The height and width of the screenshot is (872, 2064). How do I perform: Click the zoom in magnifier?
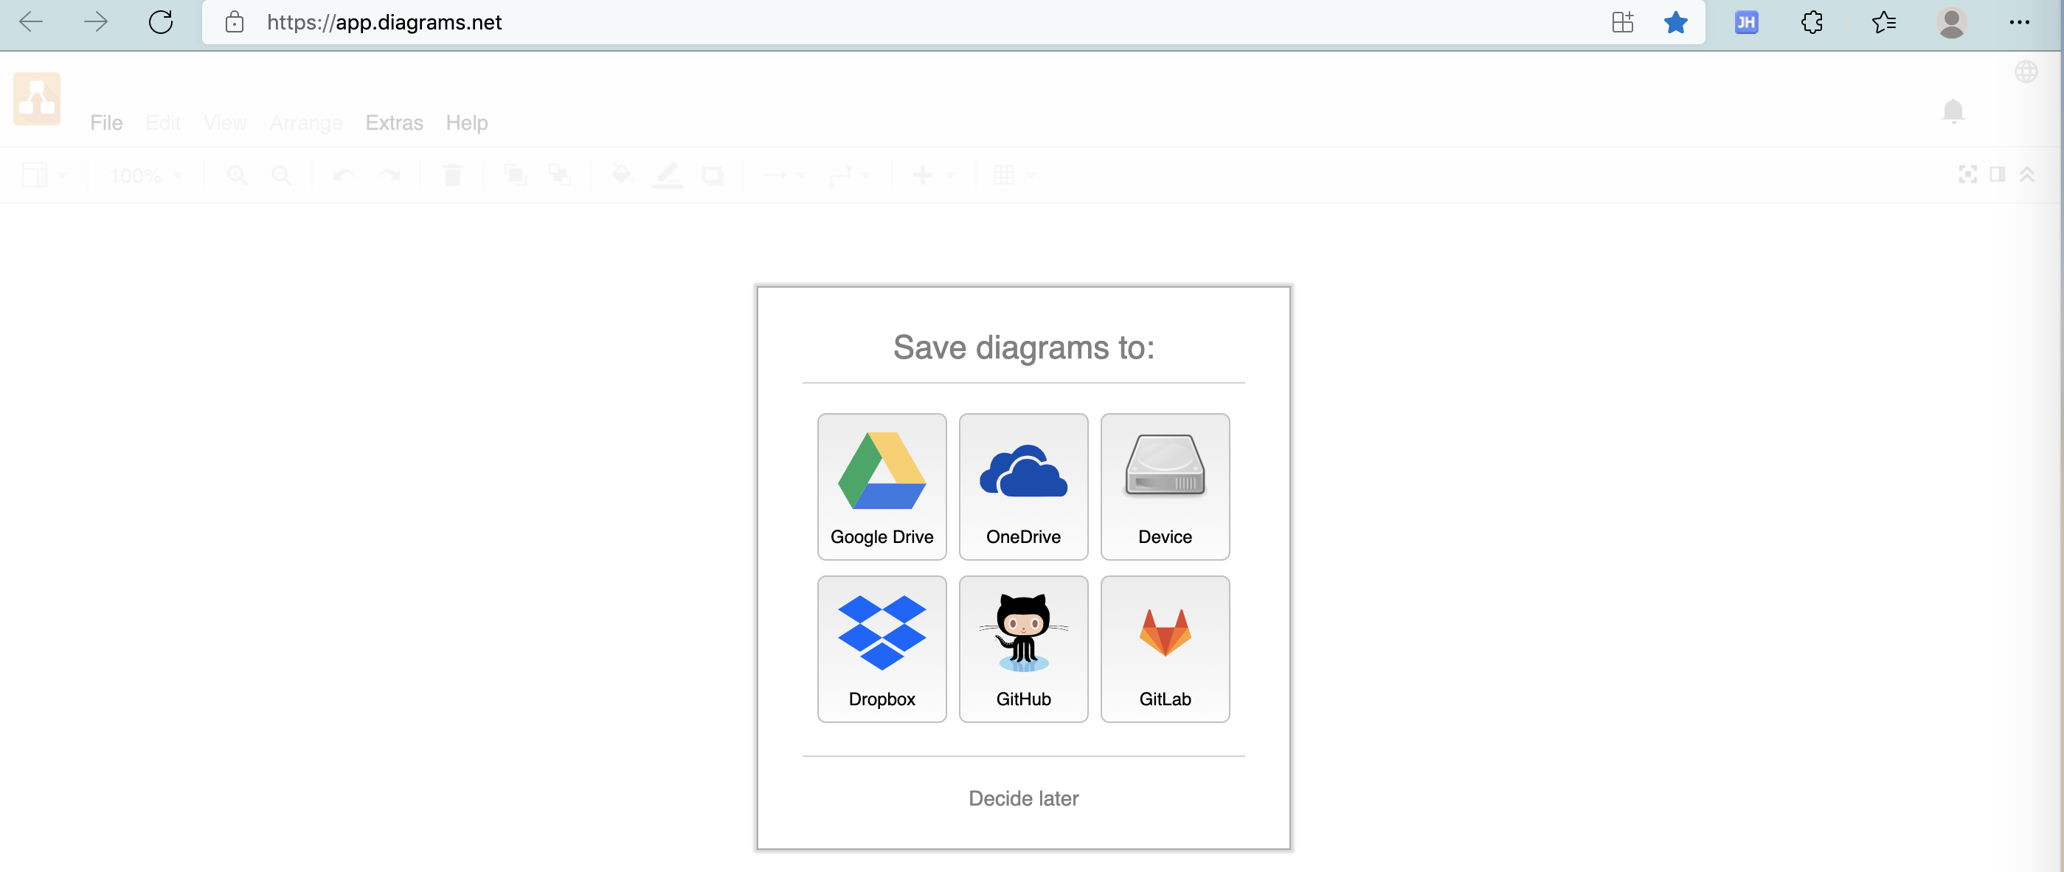point(236,175)
